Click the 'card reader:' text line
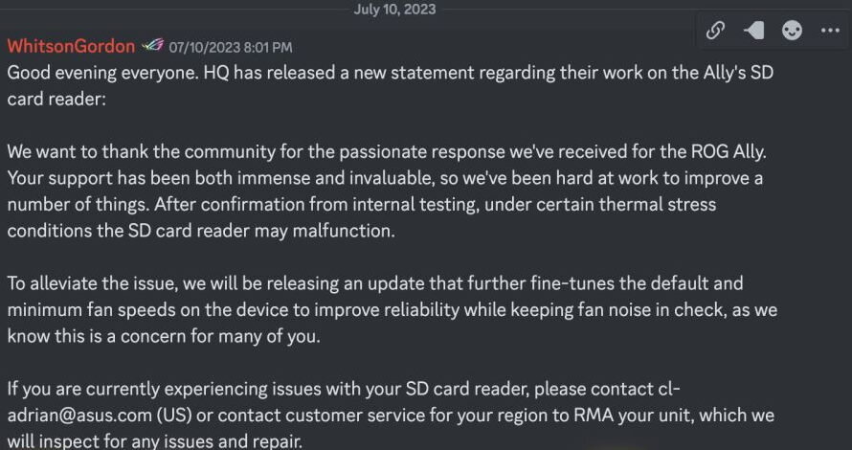Viewport: 852px width, 450px height. click(56, 100)
